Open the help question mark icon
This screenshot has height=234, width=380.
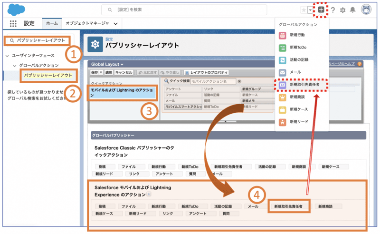coord(333,10)
